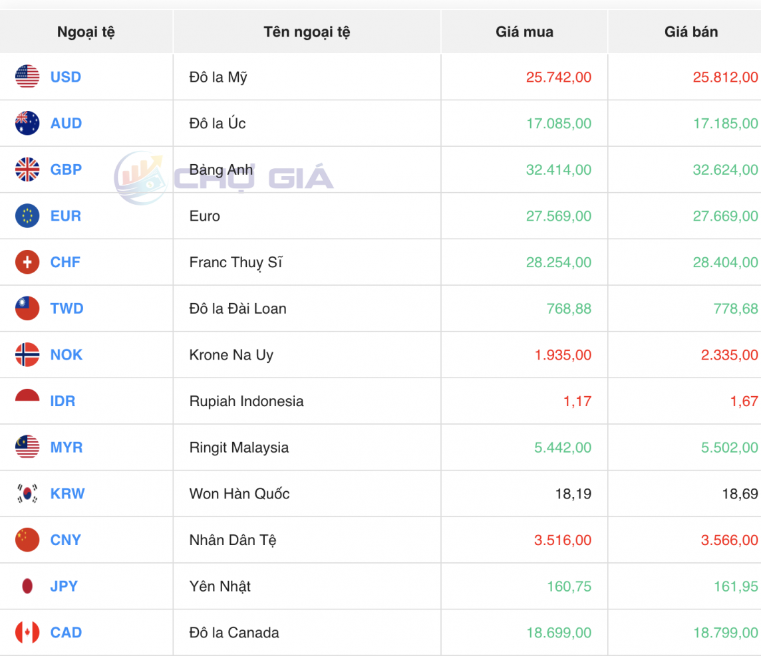Click the EU flag icon
The image size is (761, 656).
[27, 215]
